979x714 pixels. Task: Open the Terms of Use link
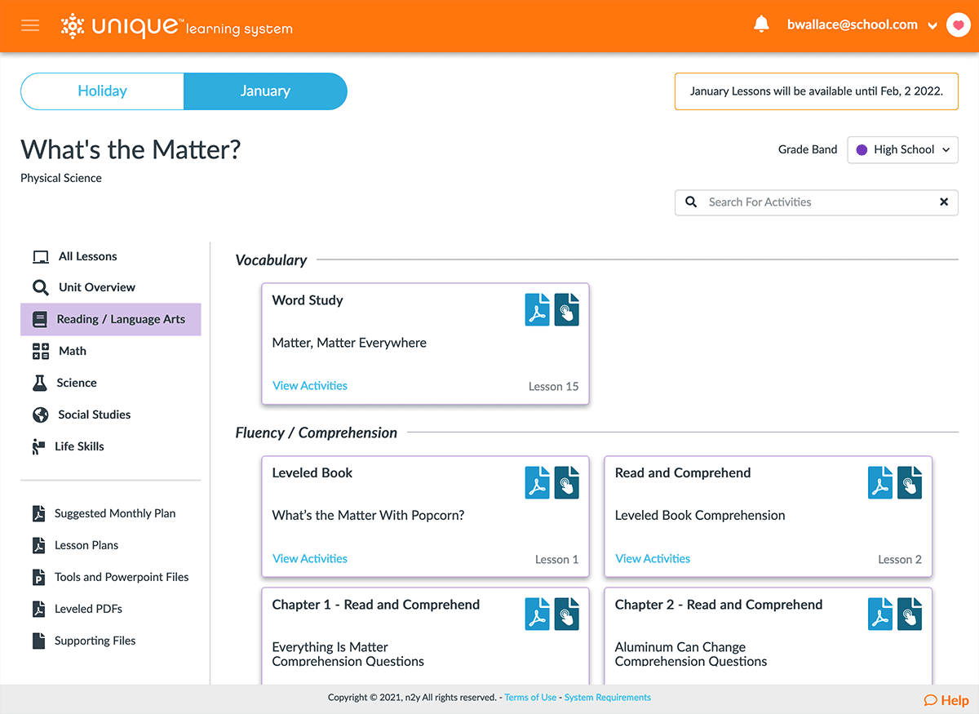[x=530, y=697]
